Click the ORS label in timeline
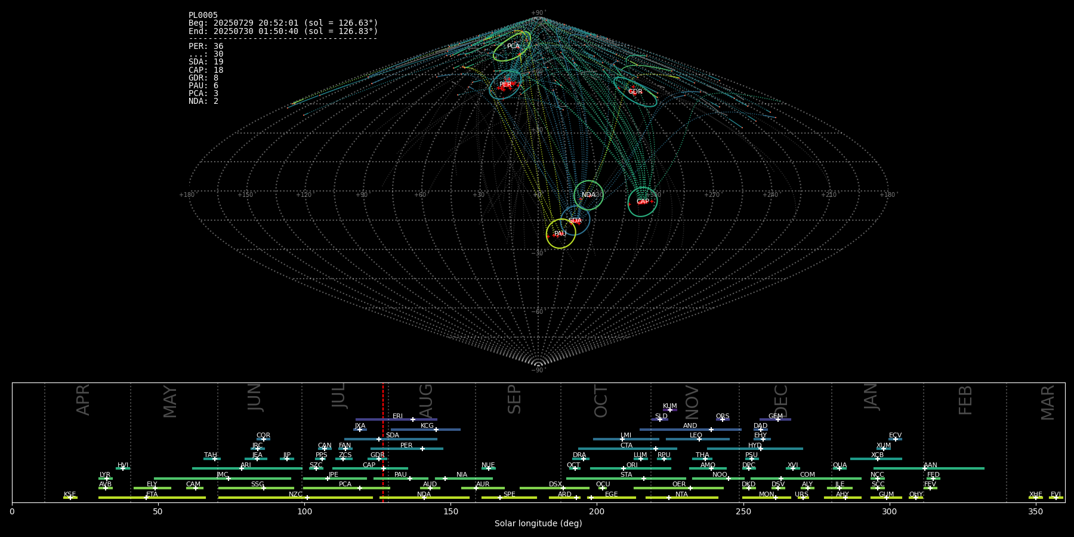1074x537 pixels. pyautogui.click(x=723, y=416)
